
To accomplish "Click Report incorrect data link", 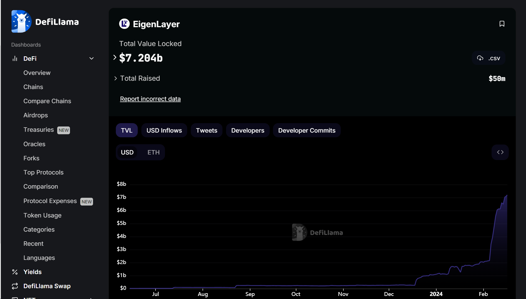I will pyautogui.click(x=150, y=99).
